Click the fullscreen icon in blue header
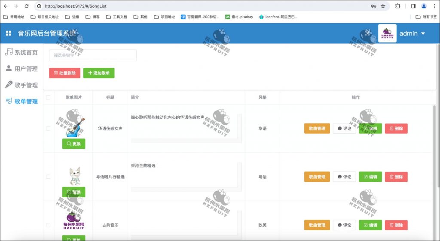Image resolution: width=440 pixels, height=241 pixels. click(x=367, y=33)
